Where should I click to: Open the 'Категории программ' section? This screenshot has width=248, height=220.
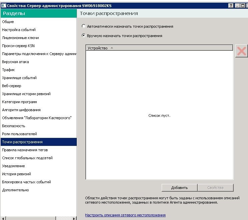[x=39, y=102]
